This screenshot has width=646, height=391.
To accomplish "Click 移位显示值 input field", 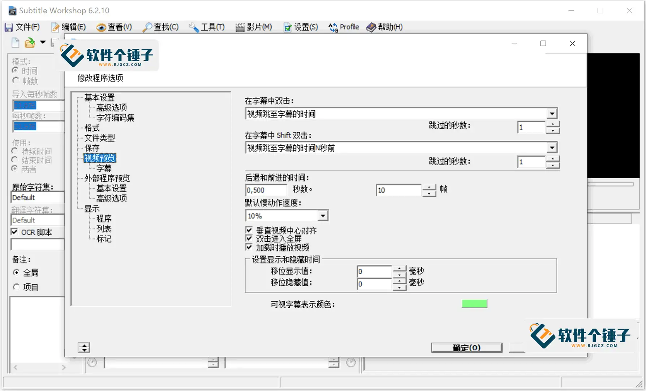I will point(374,272).
